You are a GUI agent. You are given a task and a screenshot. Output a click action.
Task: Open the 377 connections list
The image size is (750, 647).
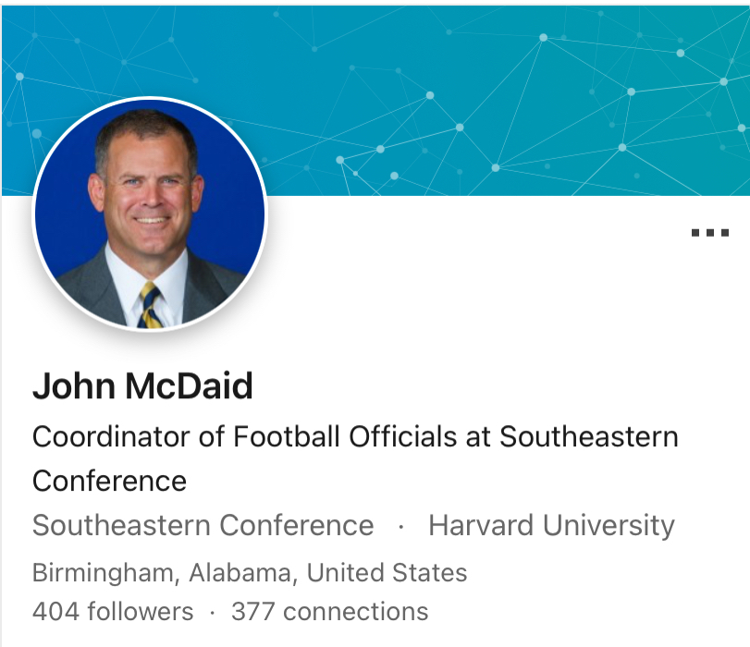coord(330,612)
